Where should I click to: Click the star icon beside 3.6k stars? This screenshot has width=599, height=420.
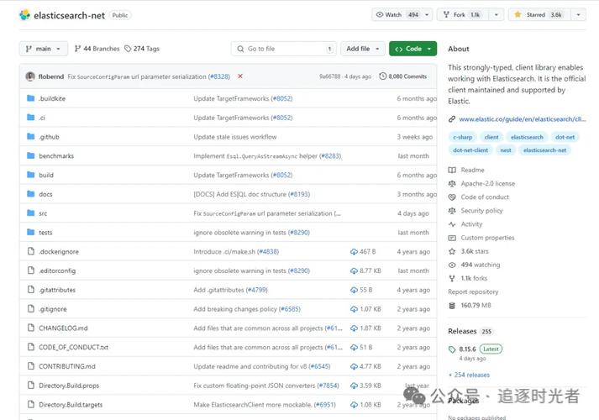pos(452,251)
